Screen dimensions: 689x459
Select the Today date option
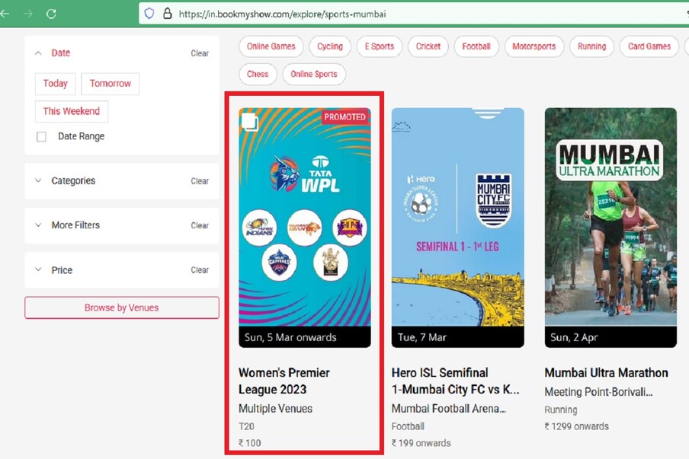coord(56,84)
